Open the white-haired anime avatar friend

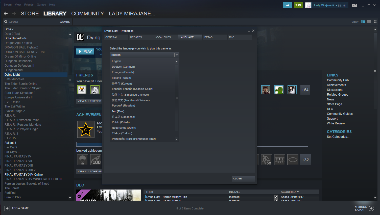tap(95, 90)
